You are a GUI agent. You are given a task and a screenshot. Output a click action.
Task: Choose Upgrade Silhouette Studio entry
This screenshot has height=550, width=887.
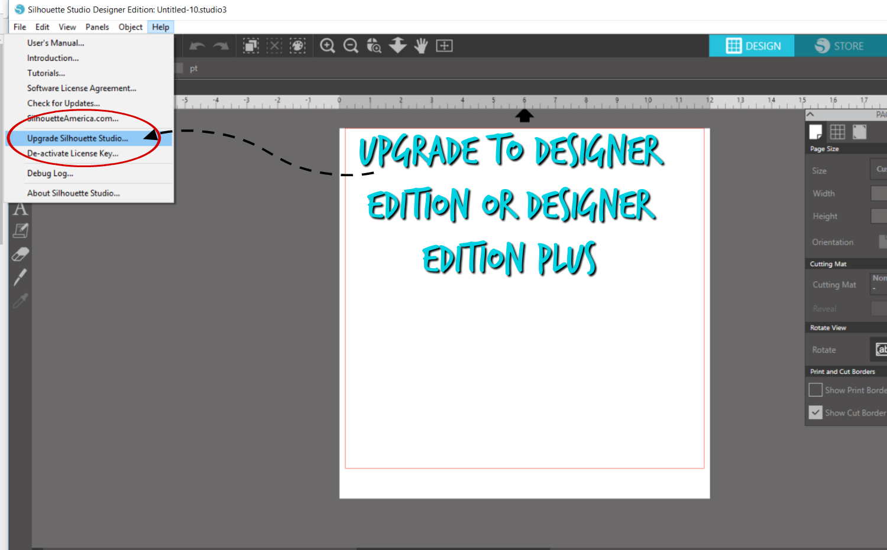pyautogui.click(x=89, y=138)
